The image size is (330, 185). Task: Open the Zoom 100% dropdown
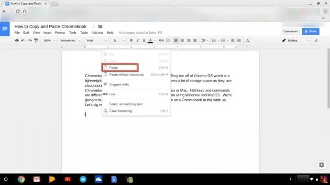click(x=49, y=41)
